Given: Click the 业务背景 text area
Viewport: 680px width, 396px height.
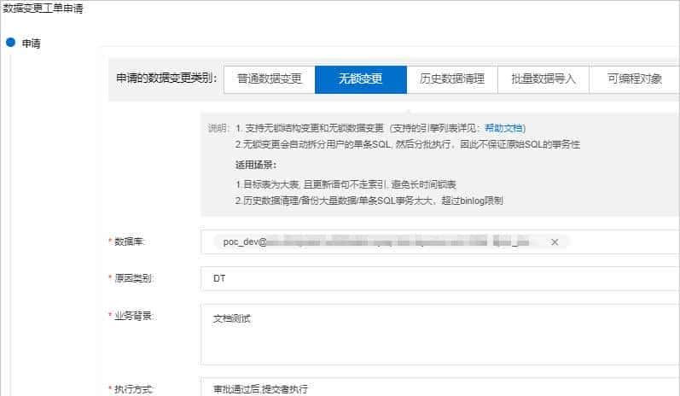Looking at the screenshot, I should [x=440, y=335].
